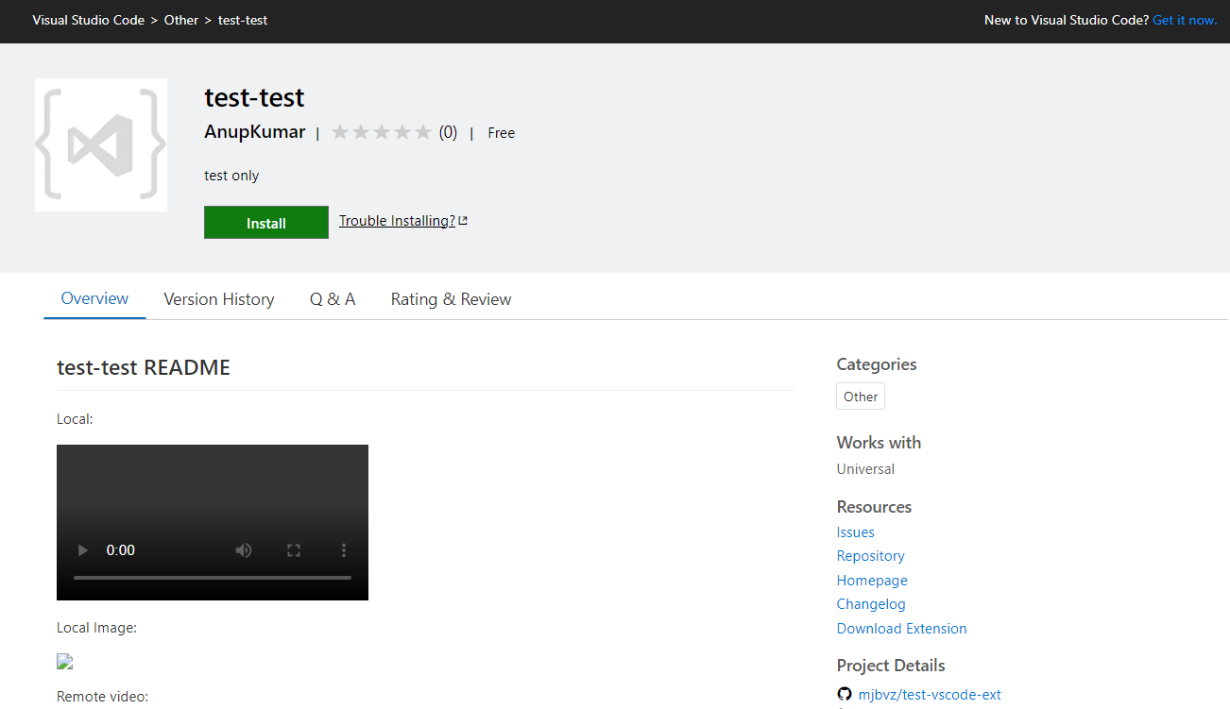Open the Q & A tab
1230x709 pixels.
tap(333, 298)
